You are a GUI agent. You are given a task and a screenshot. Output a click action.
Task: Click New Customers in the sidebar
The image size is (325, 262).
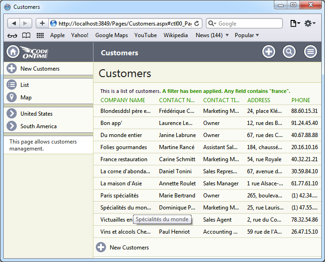[x=40, y=69]
